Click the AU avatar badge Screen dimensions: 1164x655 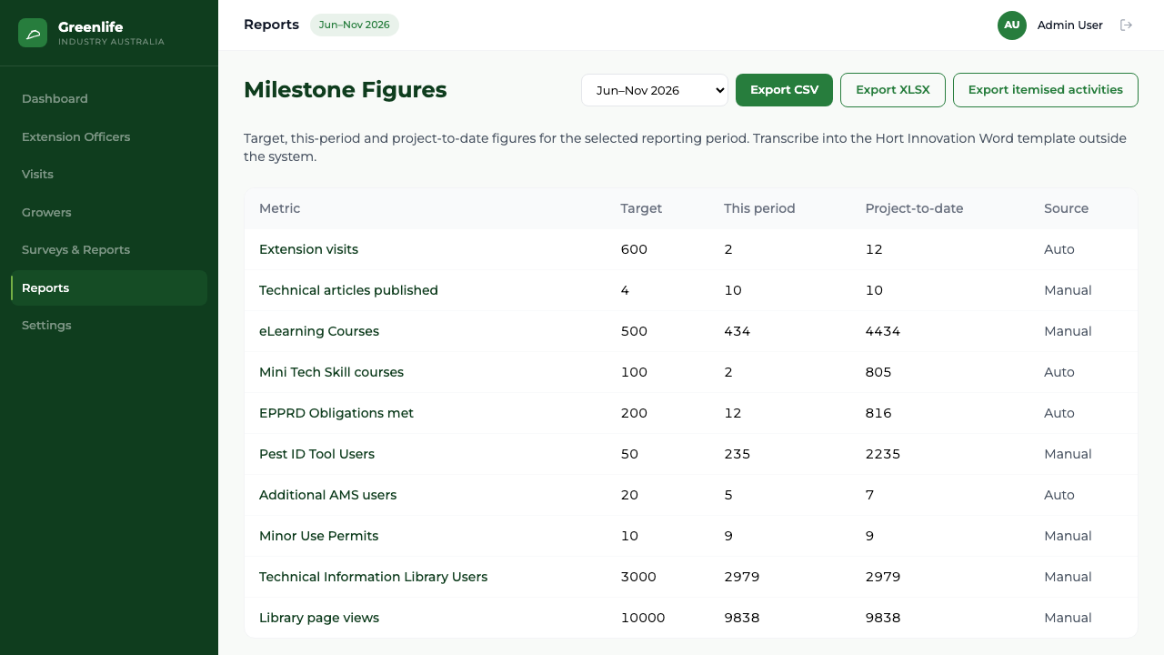click(x=1012, y=25)
